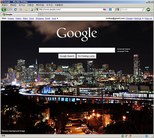Image resolution: width=154 pixels, height=138 pixels.
Task: Open the 파일(F) menu
Action: coord(5,5)
